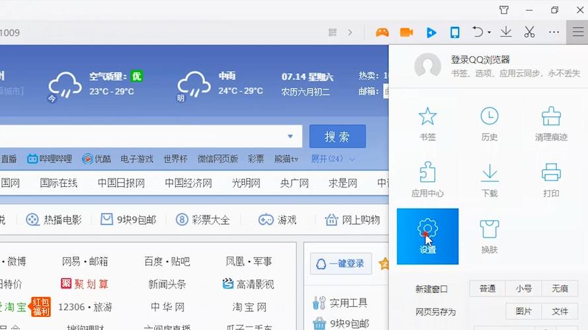Click the undo restore-tab arrow icon

point(478,32)
